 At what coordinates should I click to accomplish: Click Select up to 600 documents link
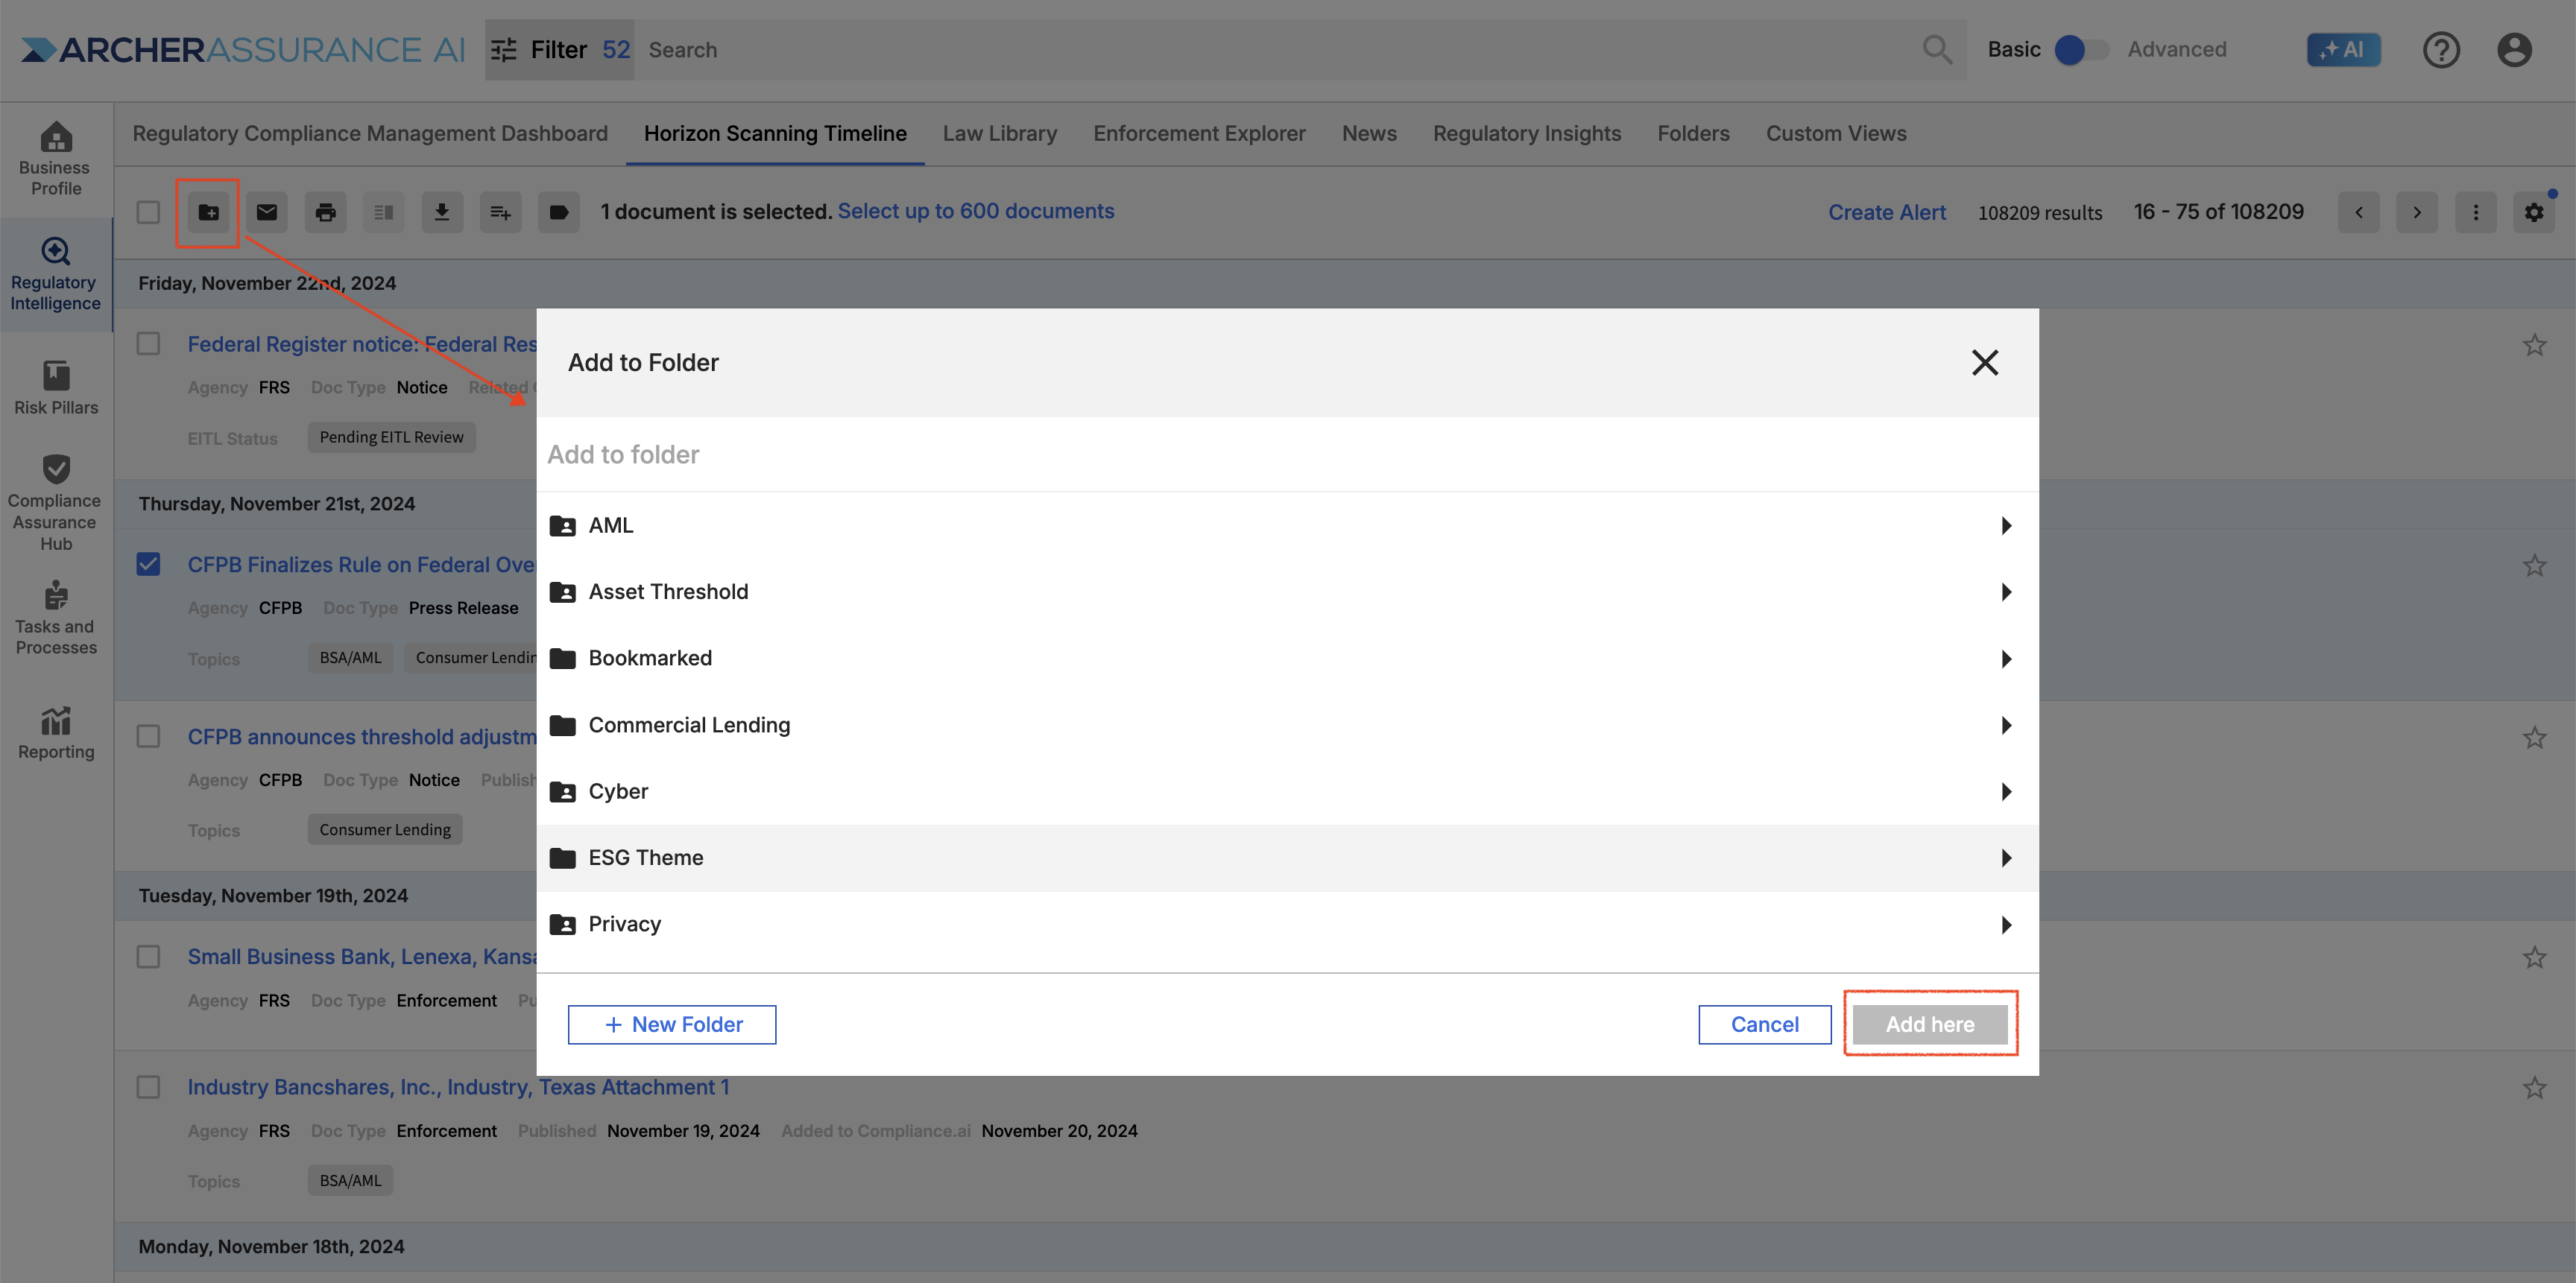(x=976, y=211)
